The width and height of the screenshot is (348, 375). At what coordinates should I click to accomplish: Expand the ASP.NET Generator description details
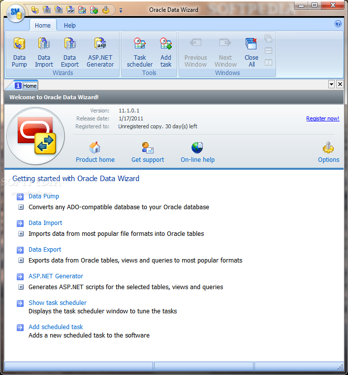(x=21, y=287)
